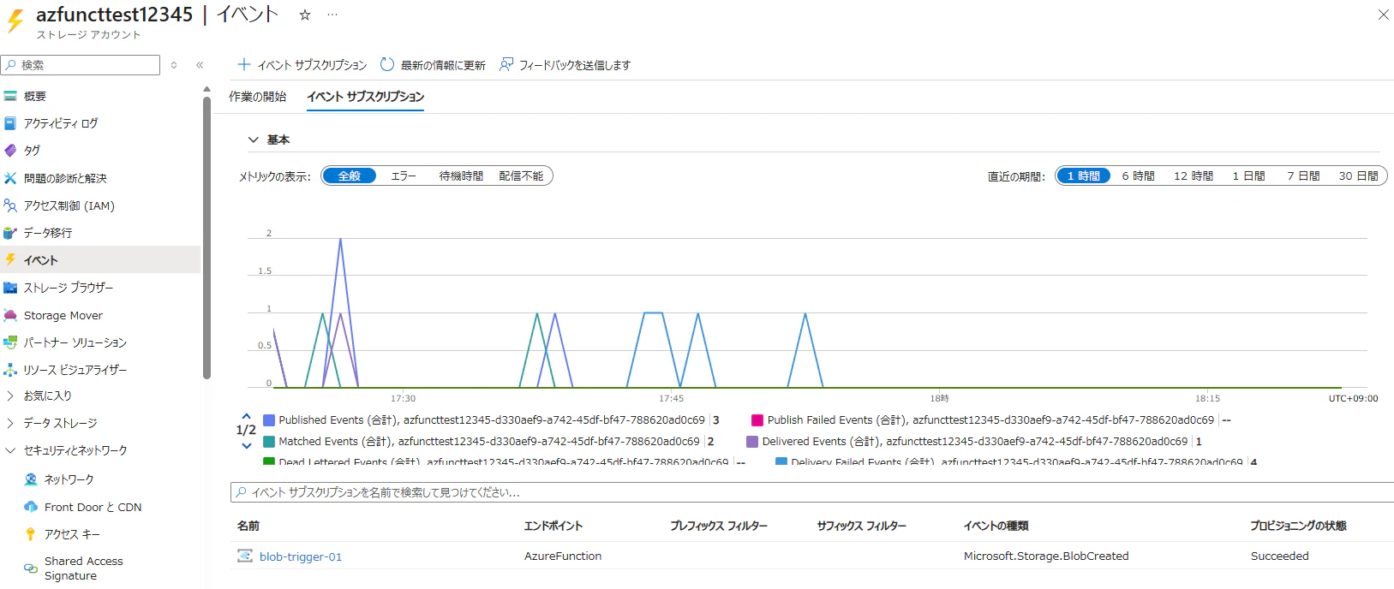Click the AzureFunction endpoint cell

click(x=563, y=556)
